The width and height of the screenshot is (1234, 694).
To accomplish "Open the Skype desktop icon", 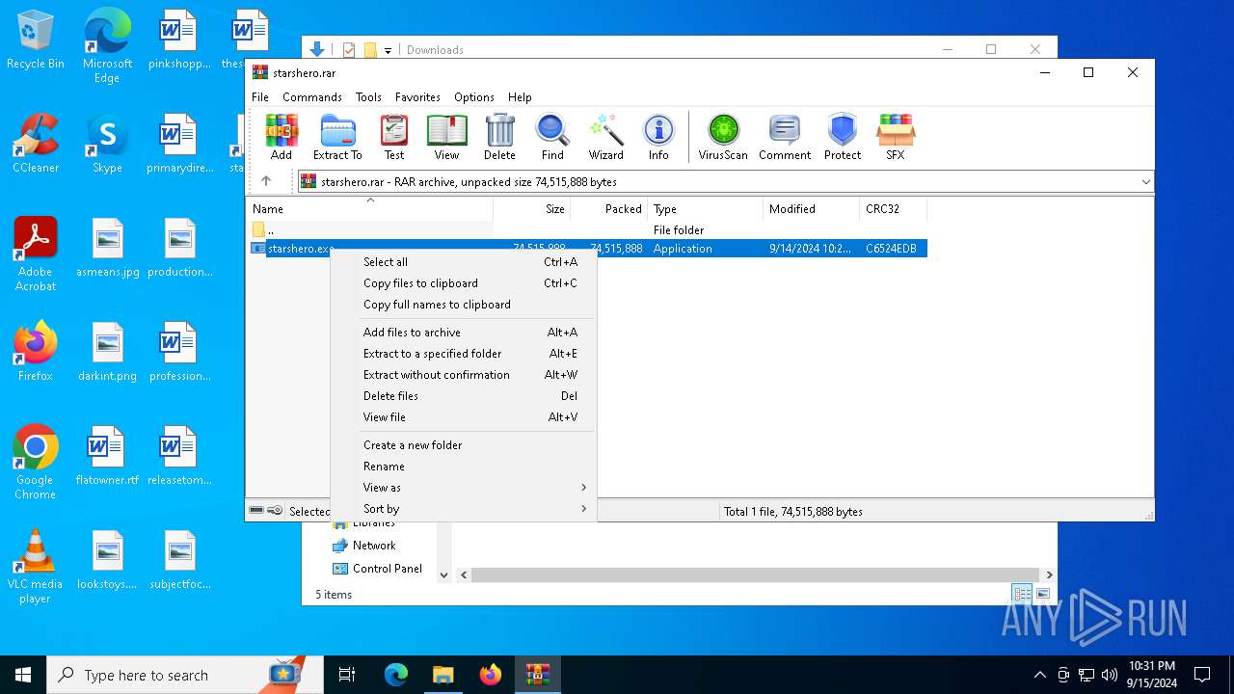I will click(107, 145).
